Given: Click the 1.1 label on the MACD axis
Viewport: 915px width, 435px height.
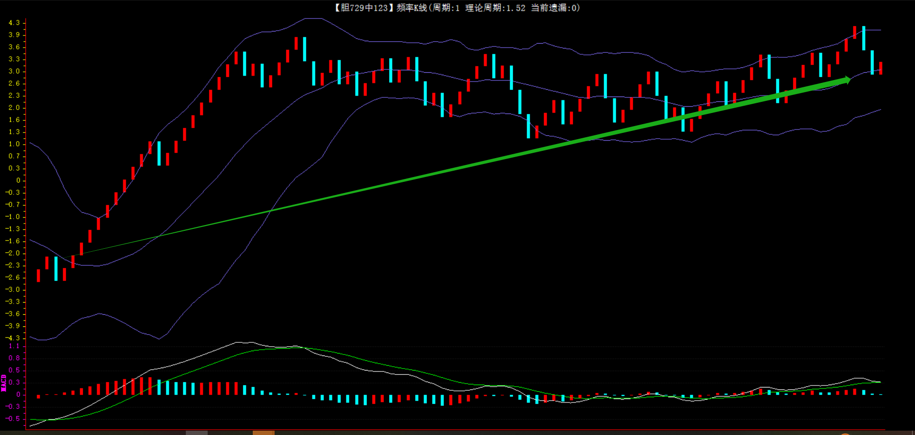Looking at the screenshot, I should 14,346.
